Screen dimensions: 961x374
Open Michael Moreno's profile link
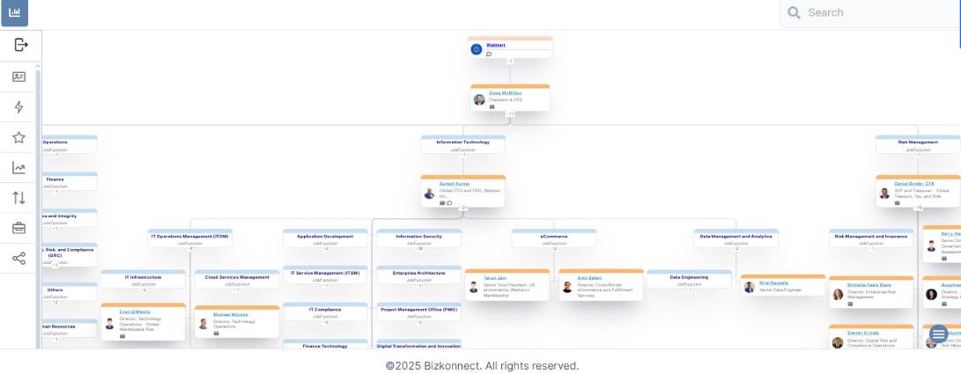click(231, 314)
